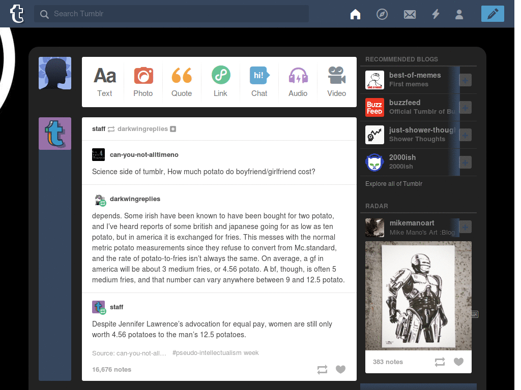
Task: Click the best-of-memes avatar
Action: tap(374, 80)
